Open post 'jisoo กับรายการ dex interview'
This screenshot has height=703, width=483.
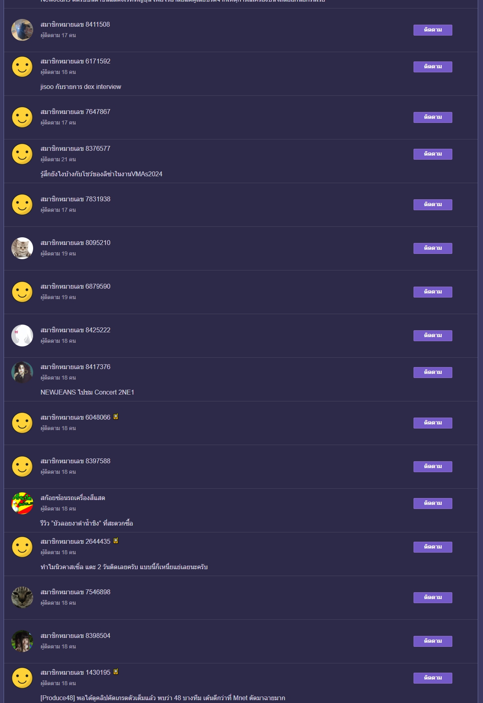click(81, 87)
